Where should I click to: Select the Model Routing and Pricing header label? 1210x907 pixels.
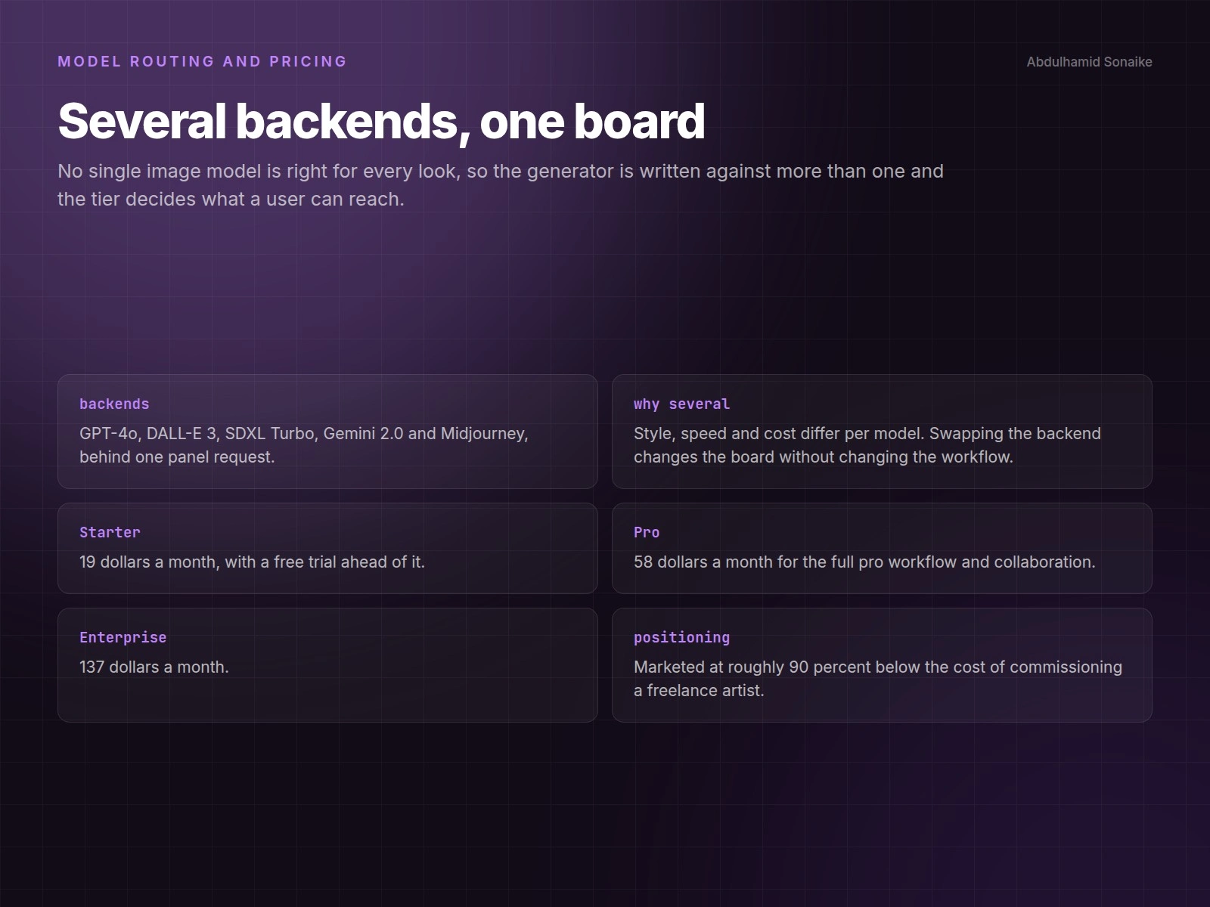click(202, 61)
